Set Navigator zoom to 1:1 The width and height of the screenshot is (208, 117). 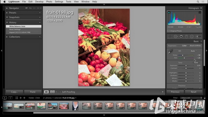34,8
